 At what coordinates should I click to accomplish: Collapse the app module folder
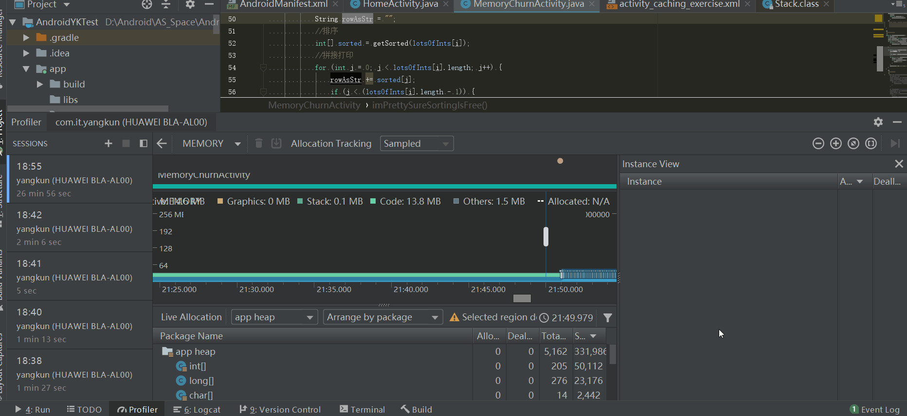pyautogui.click(x=26, y=69)
